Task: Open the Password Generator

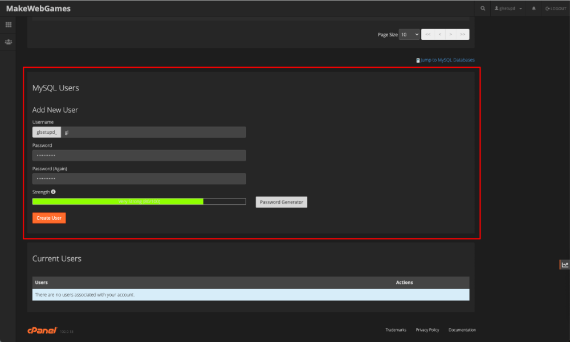Action: tap(282, 202)
